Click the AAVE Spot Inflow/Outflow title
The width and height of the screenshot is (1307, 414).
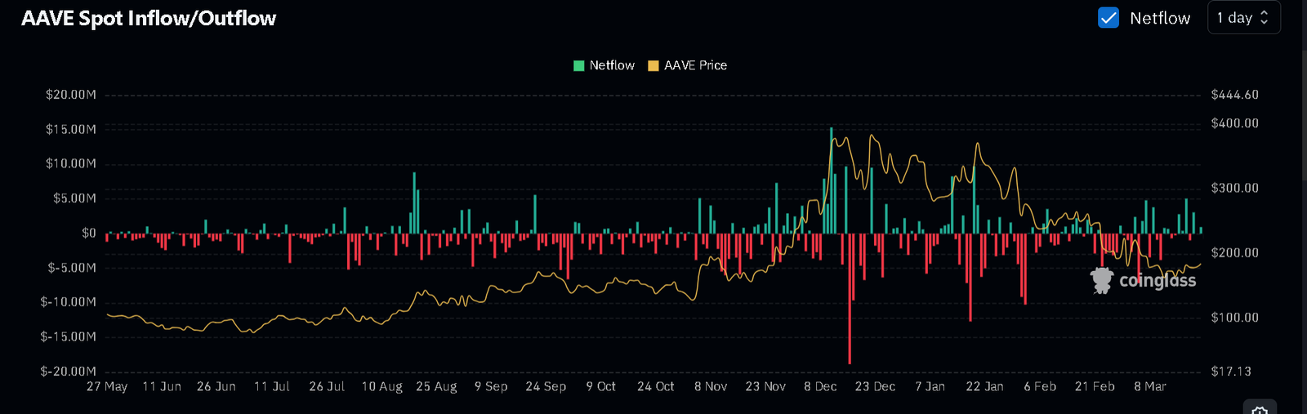tap(149, 19)
